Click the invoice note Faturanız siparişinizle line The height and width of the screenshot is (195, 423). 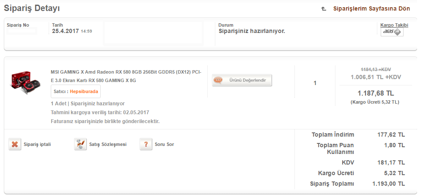(105, 121)
